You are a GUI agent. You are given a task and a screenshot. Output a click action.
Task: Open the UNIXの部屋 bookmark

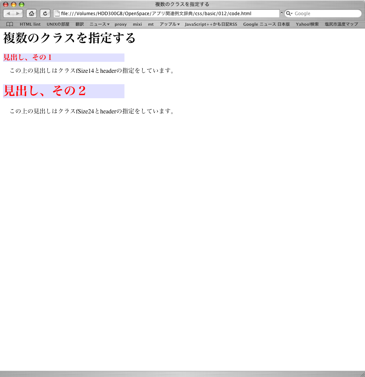tap(58, 24)
